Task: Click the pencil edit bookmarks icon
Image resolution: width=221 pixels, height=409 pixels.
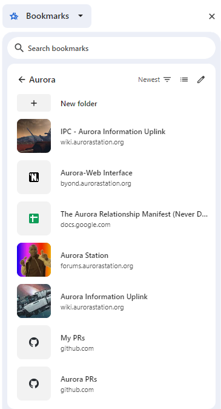Action: point(201,79)
